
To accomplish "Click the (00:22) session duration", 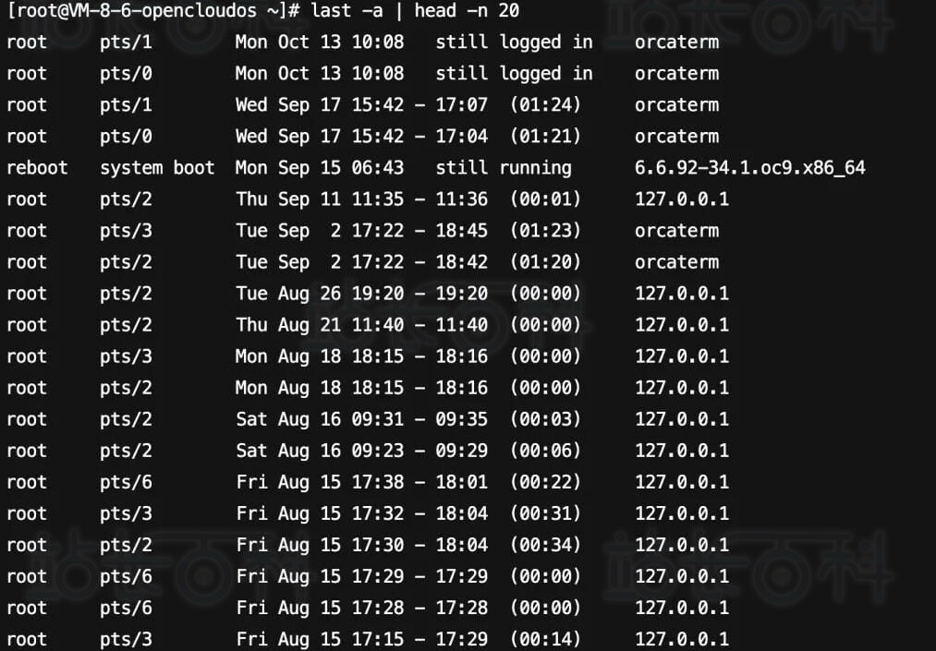I will pyautogui.click(x=546, y=482).
